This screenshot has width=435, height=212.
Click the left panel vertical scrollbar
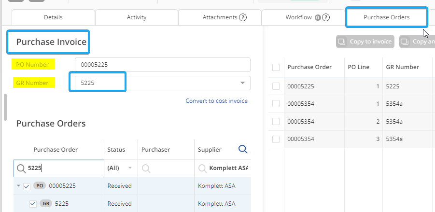5,107
